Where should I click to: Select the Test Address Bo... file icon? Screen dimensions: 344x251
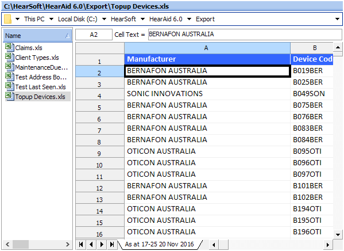click(9, 77)
